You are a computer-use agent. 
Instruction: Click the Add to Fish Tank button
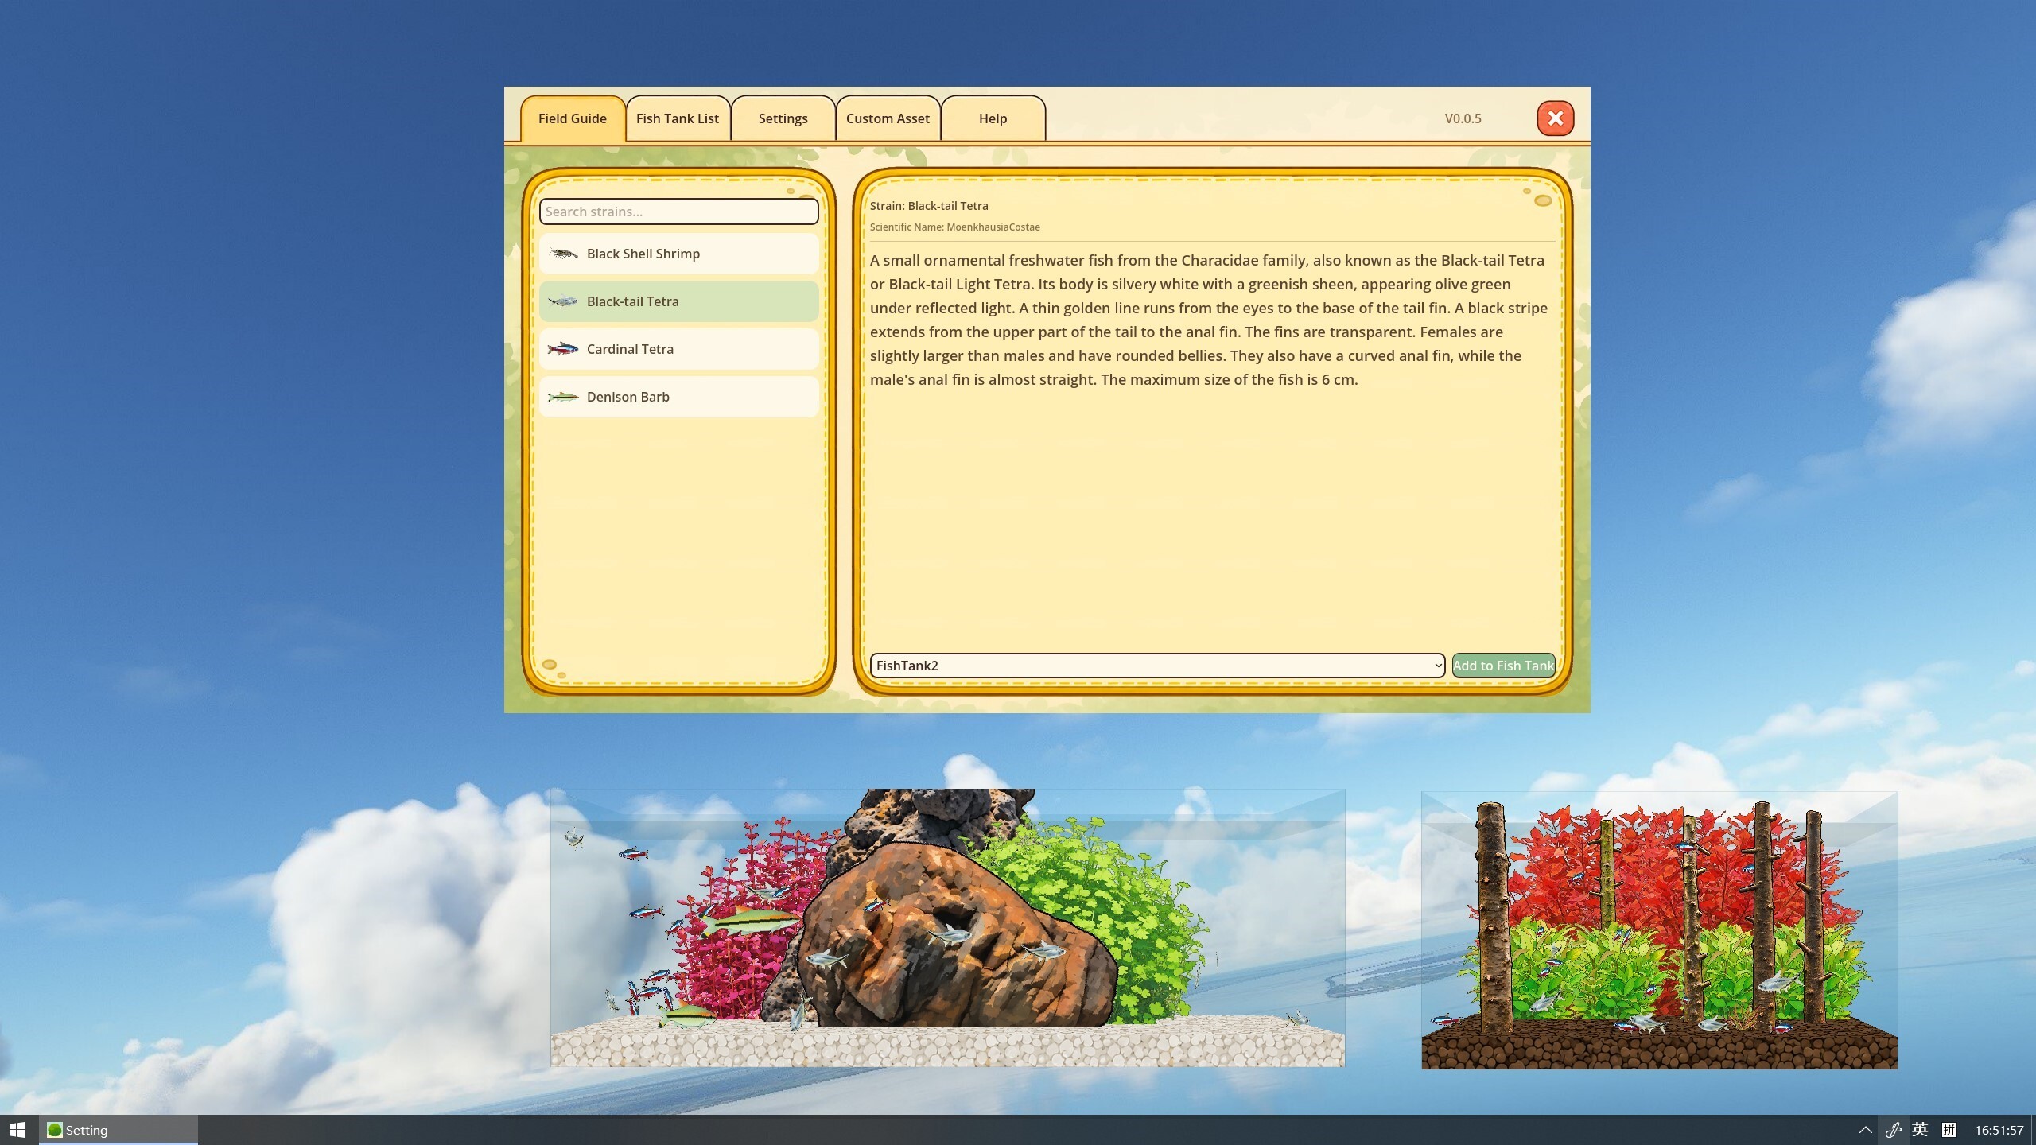1503,666
